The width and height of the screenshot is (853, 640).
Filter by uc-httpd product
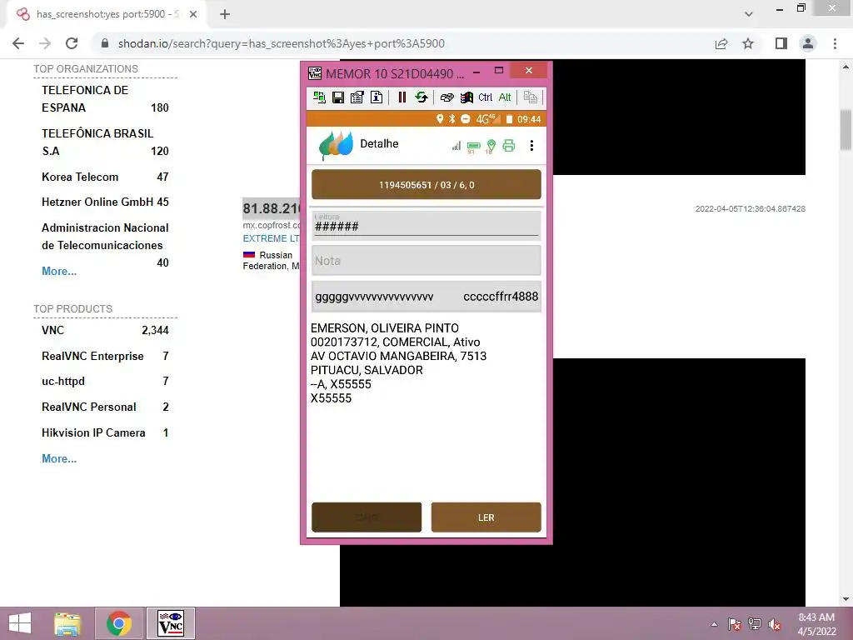point(105,381)
